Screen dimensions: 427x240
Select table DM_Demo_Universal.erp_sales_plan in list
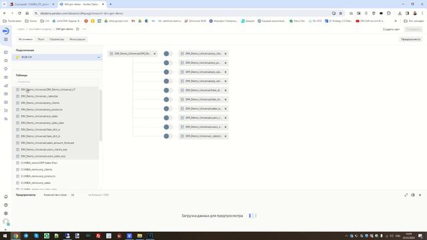click(55, 123)
